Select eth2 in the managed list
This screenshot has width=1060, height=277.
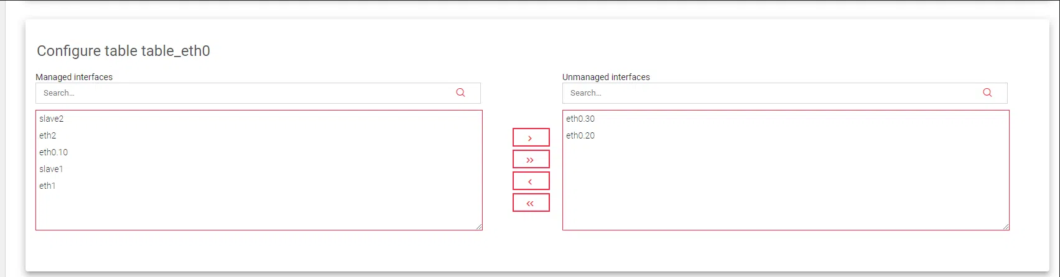pyautogui.click(x=48, y=135)
